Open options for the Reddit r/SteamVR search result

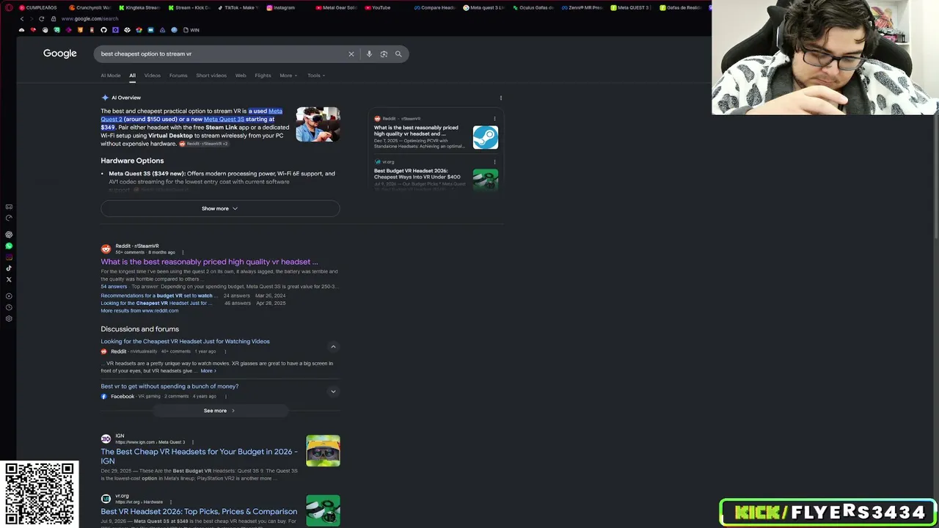pos(183,252)
